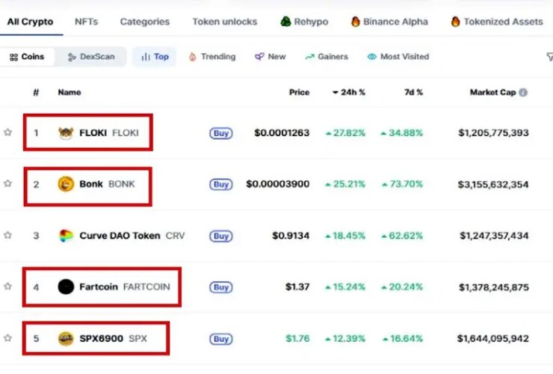Viewport: 553px width, 374px height.
Task: Click the FLOKI coin logo
Action: [66, 133]
